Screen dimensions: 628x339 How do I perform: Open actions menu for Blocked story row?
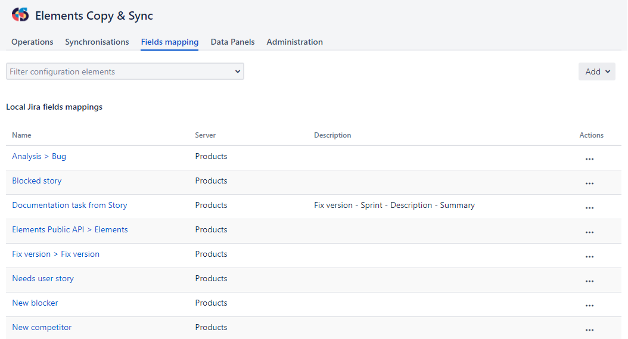tap(589, 184)
